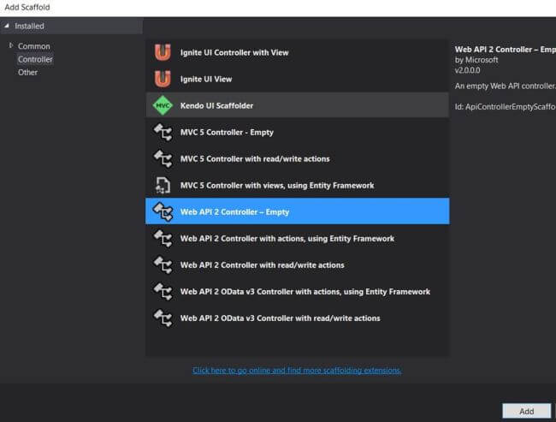This screenshot has width=556, height=422.
Task: Select the Other category in tree
Action: point(27,72)
